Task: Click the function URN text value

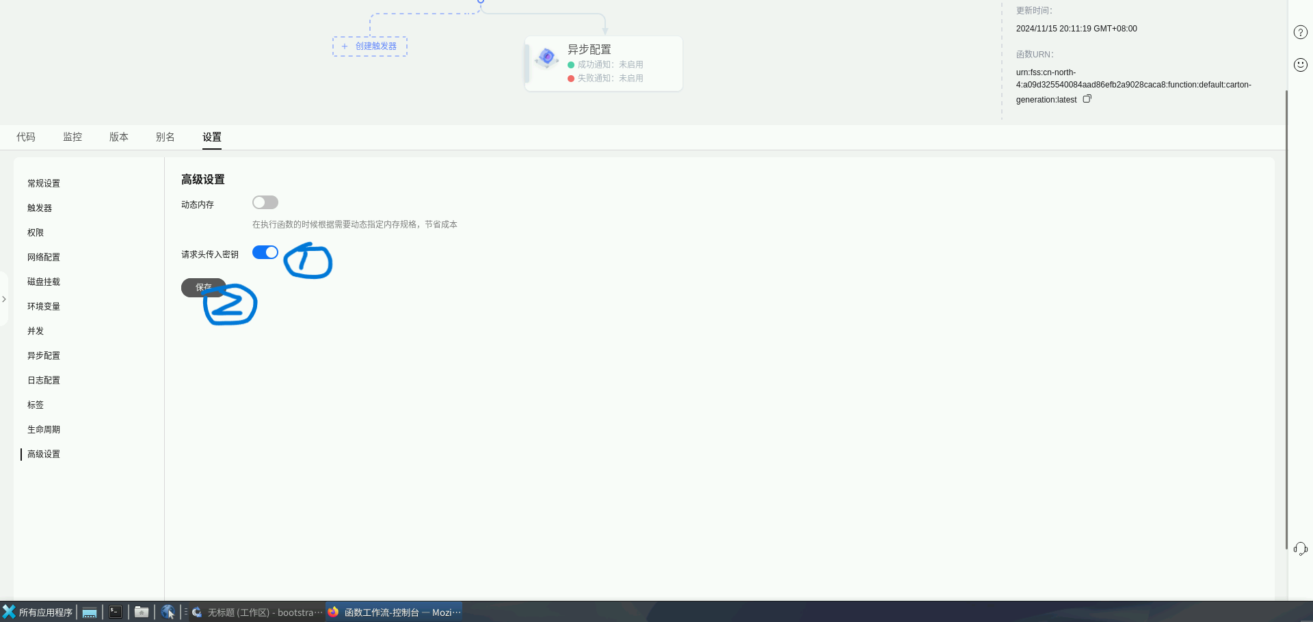Action: coord(1133,85)
